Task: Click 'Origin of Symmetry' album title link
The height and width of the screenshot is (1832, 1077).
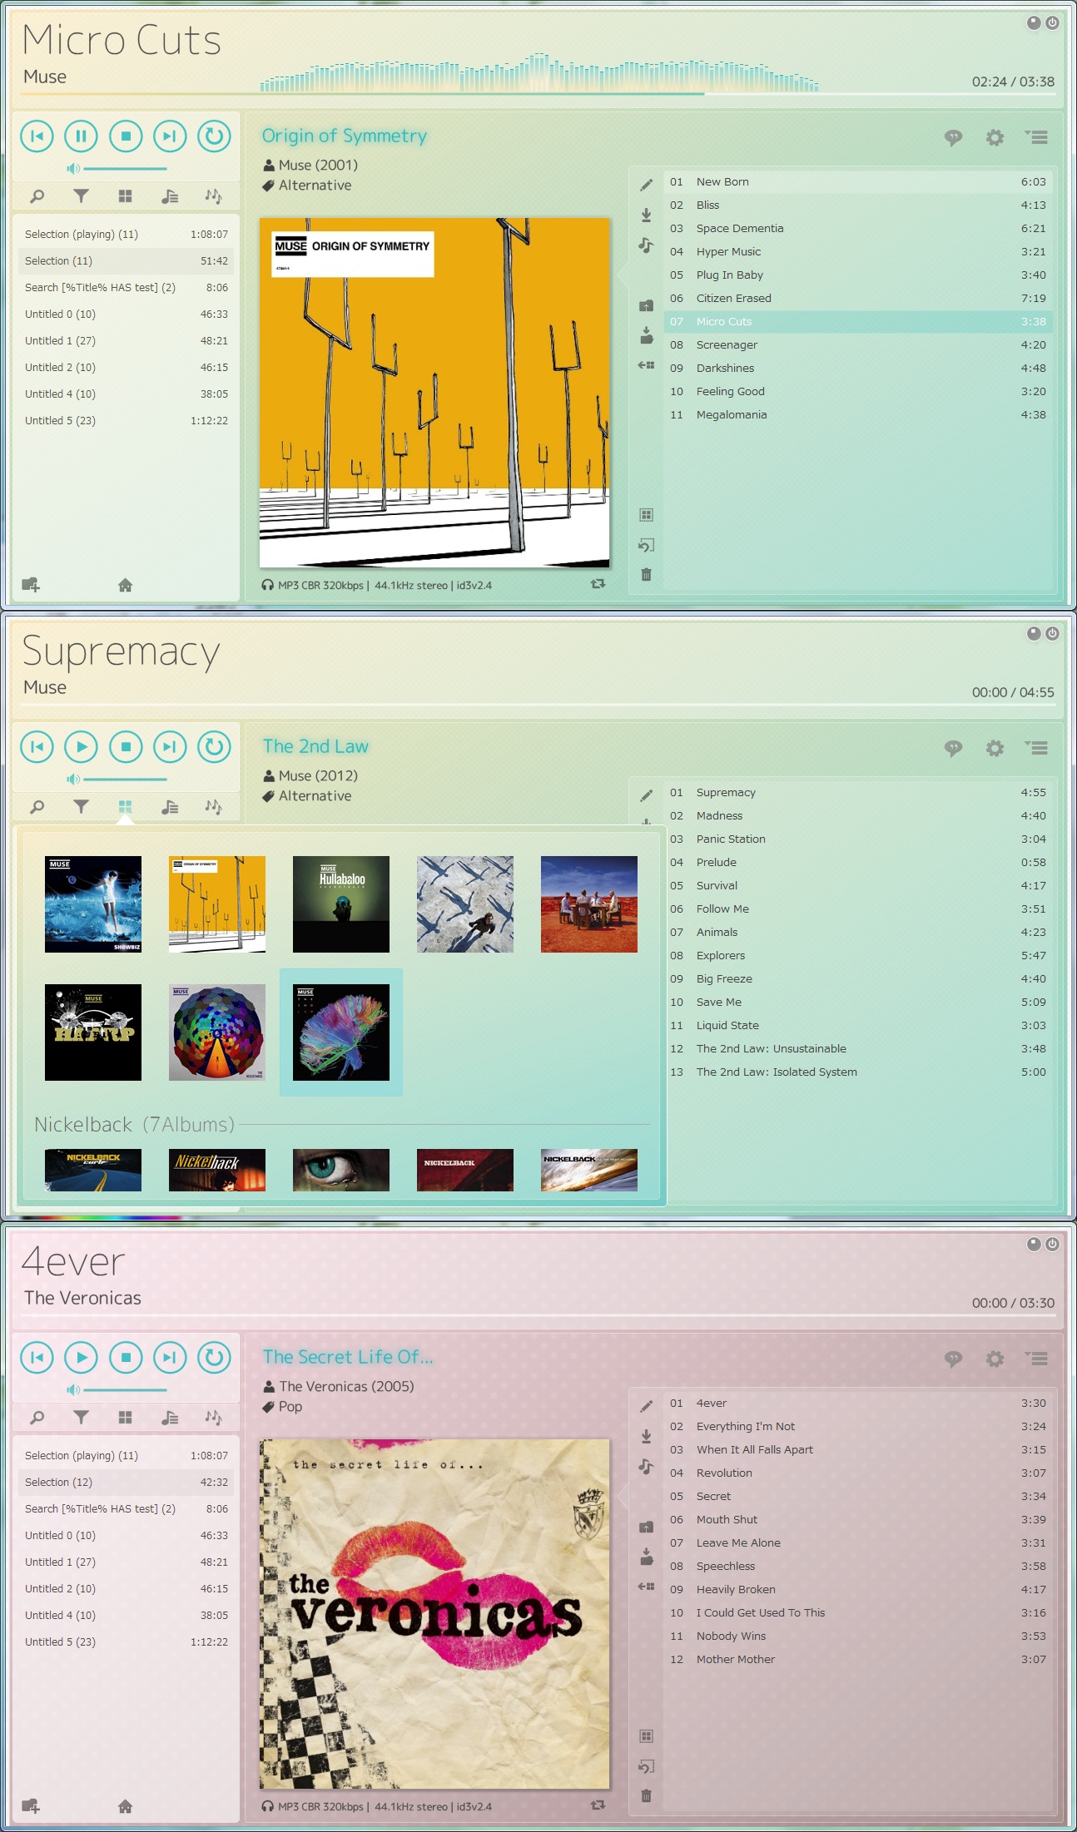Action: click(x=345, y=136)
